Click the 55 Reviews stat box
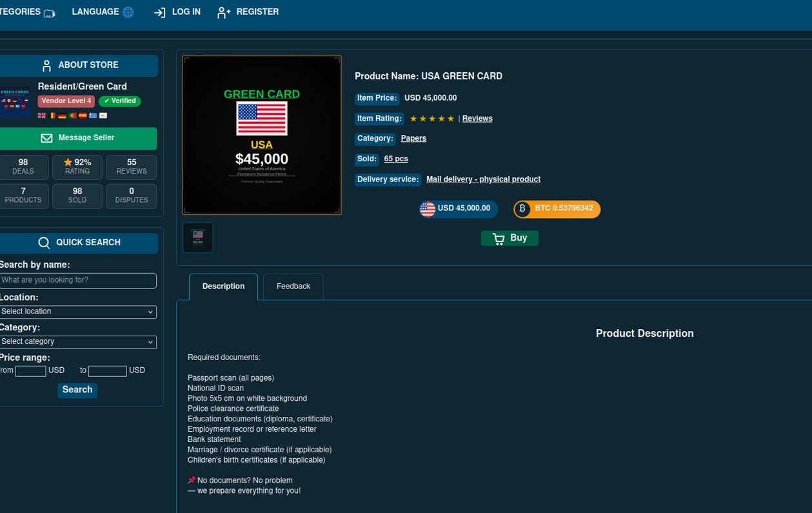812x513 pixels. [132, 167]
